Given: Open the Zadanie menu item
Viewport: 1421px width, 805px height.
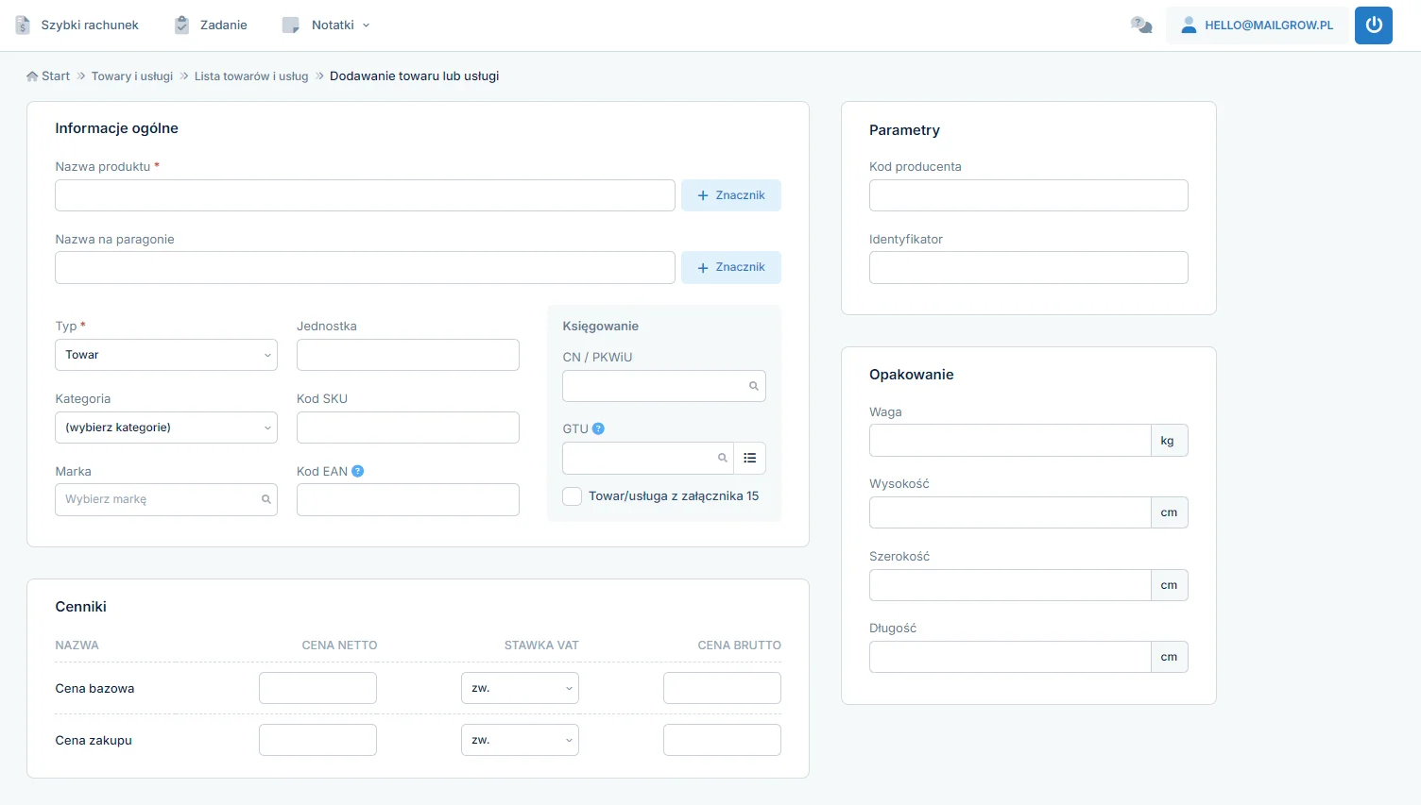Looking at the screenshot, I should coord(212,25).
